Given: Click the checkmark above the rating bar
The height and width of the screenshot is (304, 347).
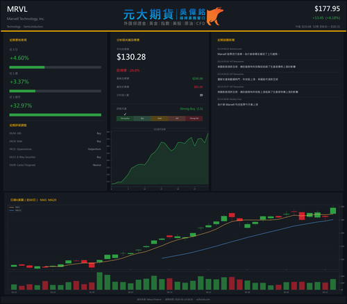Looking at the screenshot, I should pyautogui.click(x=125, y=114).
